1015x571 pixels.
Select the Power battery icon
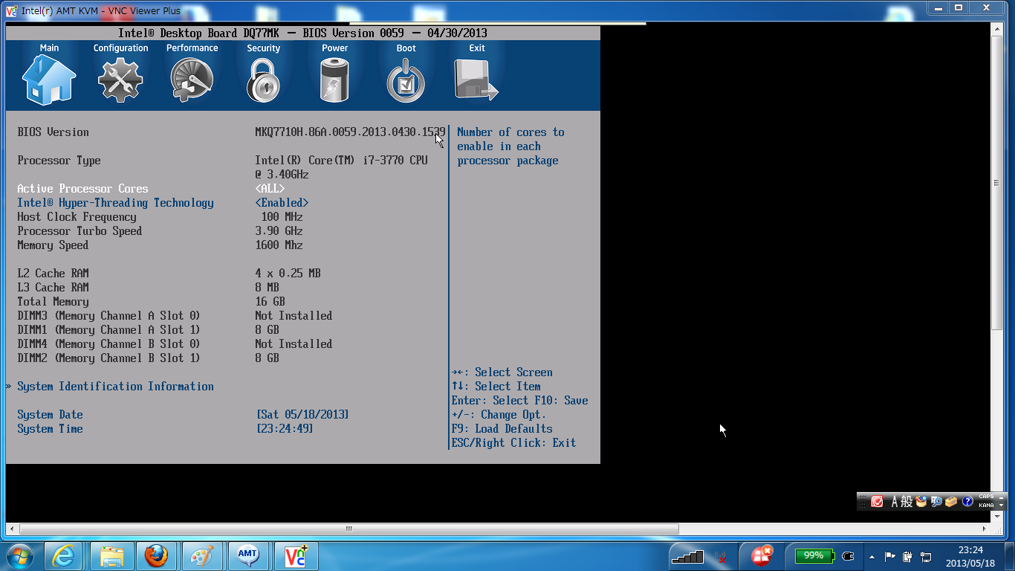pos(334,80)
